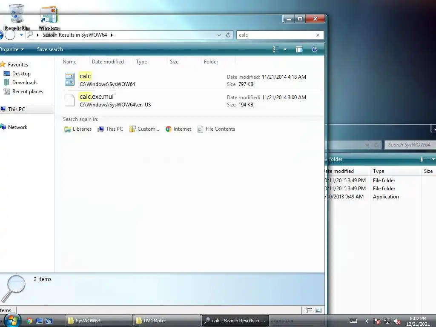
Task: Open the recent pages dropdown arrow
Action: (x=21, y=35)
